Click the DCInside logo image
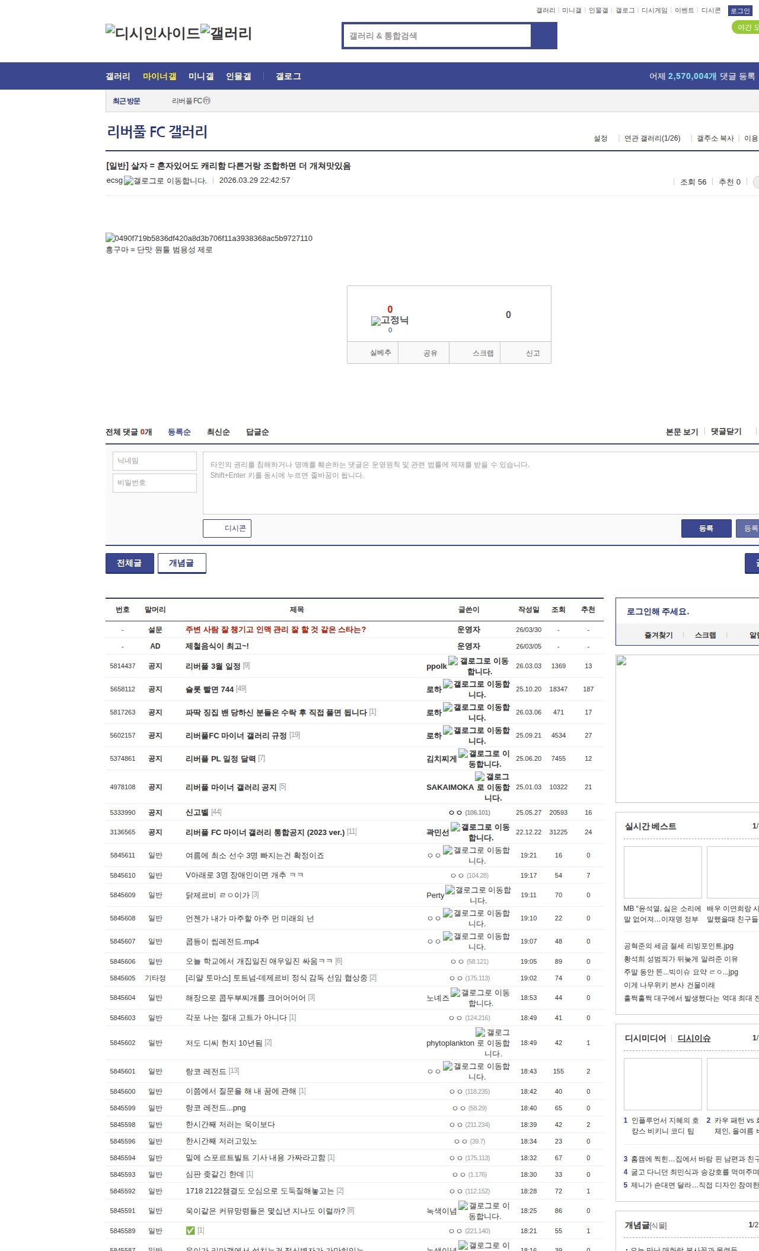The height and width of the screenshot is (1251, 759). [x=152, y=33]
